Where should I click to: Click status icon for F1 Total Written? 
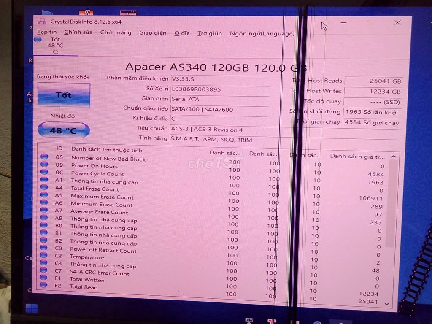(43, 278)
